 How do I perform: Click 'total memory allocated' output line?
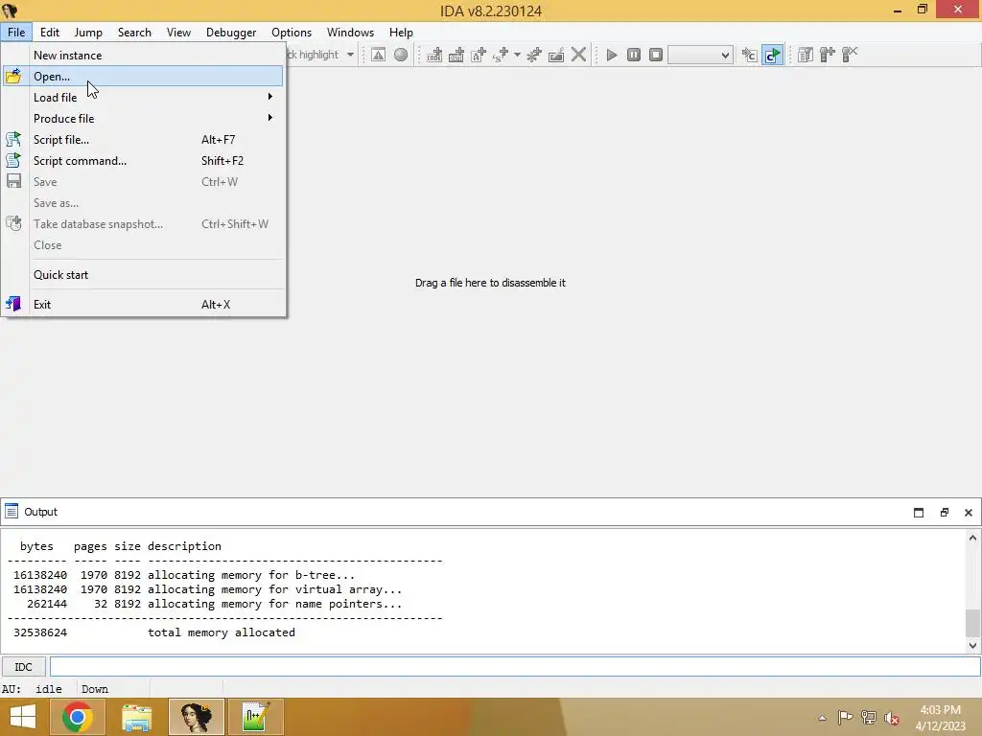coord(222,632)
